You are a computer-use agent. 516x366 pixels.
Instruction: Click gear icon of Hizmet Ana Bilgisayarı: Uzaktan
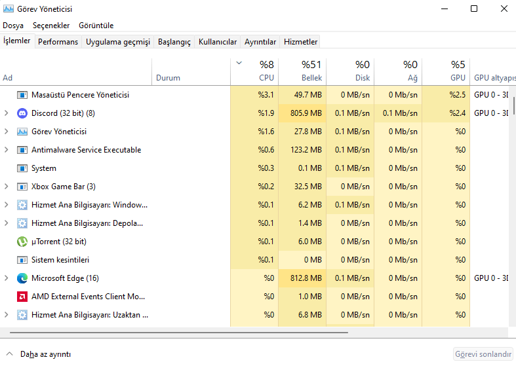(x=22, y=315)
